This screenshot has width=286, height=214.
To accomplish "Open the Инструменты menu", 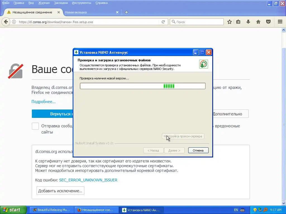I will [x=82, y=3].
